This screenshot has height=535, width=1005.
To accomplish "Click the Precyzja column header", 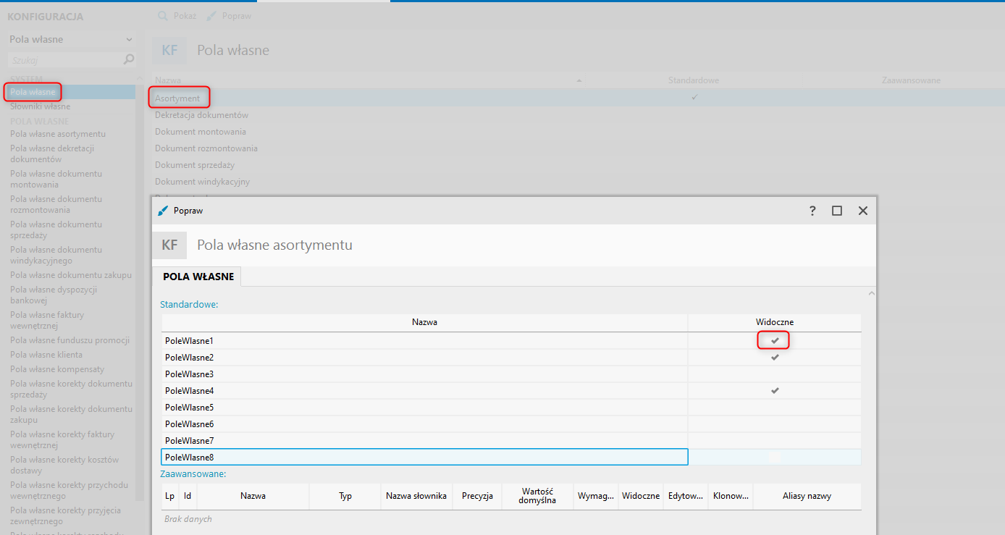I will click(477, 496).
